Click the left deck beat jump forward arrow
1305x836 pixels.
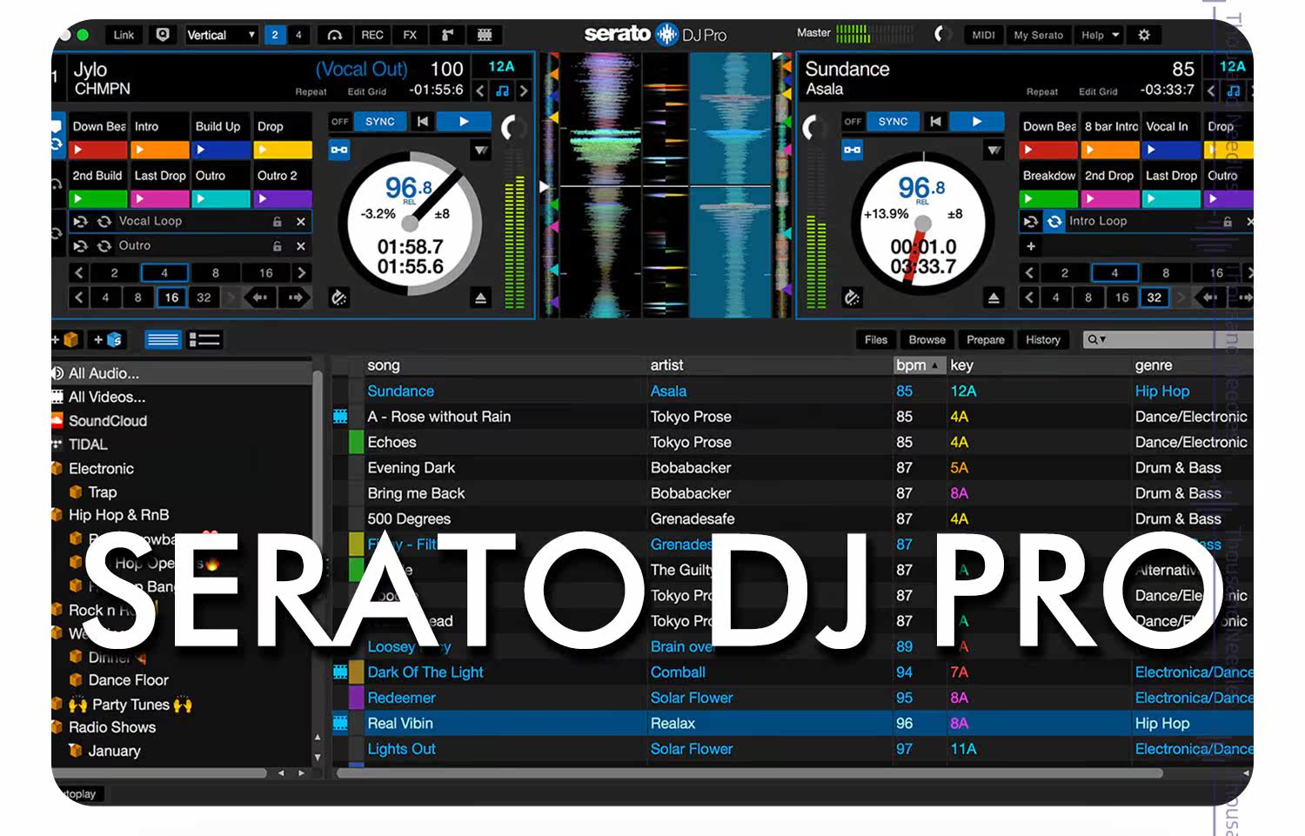[295, 298]
